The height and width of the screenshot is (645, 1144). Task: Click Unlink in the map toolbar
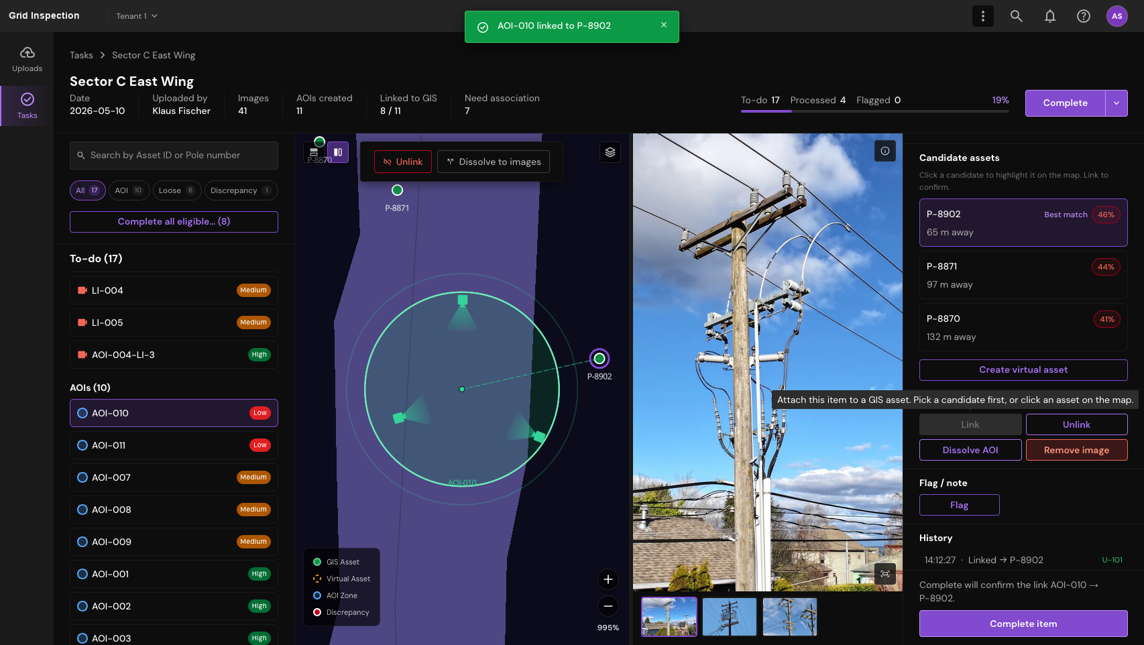click(x=403, y=162)
